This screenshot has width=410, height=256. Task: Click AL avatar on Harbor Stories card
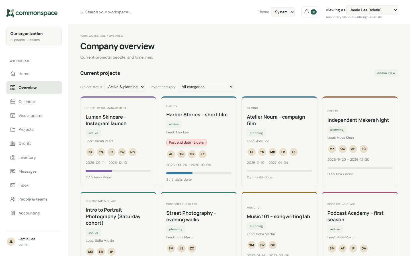[x=171, y=154]
